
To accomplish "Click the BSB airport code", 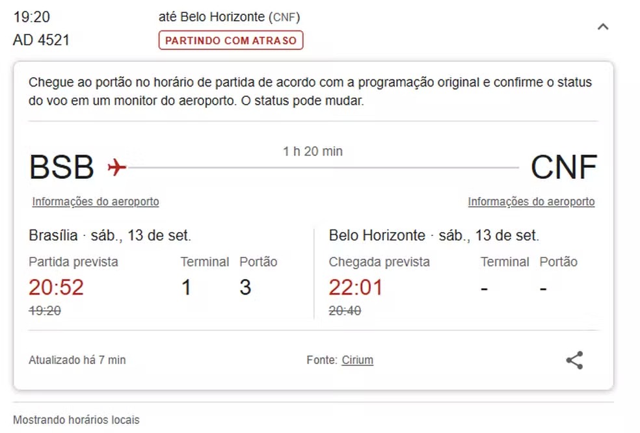I will (62, 168).
